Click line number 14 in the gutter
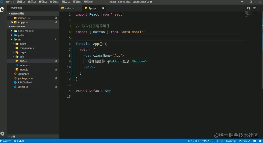This screenshot has height=143, width=263. tap(69, 91)
